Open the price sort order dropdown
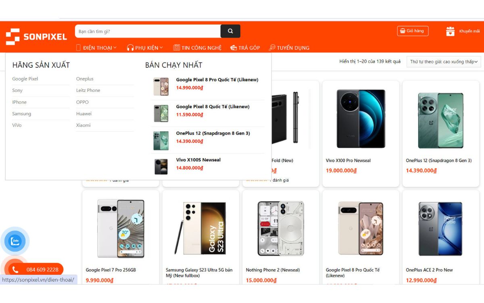Viewport: 484px width, 303px height. point(444,62)
